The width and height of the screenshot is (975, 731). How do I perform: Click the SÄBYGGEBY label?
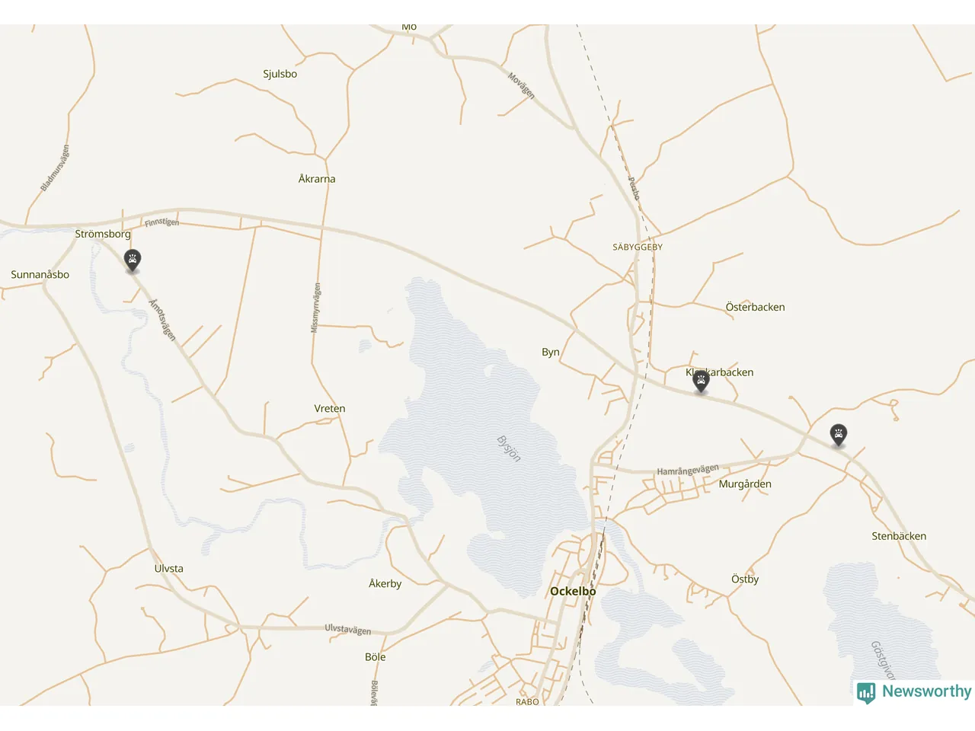point(638,247)
